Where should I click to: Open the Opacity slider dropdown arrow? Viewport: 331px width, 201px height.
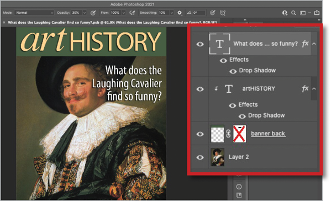point(85,13)
